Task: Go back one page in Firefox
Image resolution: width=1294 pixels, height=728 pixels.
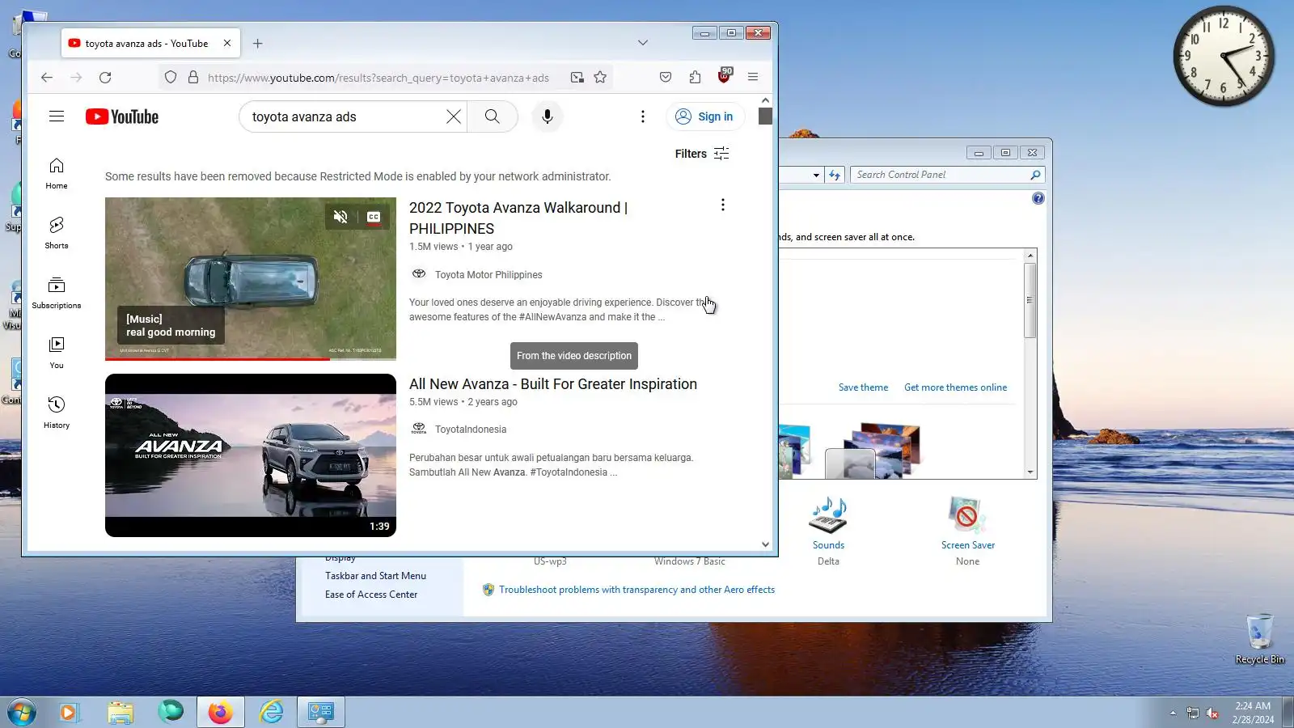Action: (x=47, y=78)
